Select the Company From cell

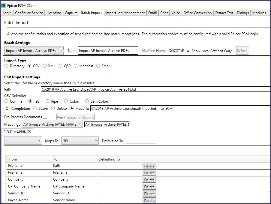[x=29, y=180]
